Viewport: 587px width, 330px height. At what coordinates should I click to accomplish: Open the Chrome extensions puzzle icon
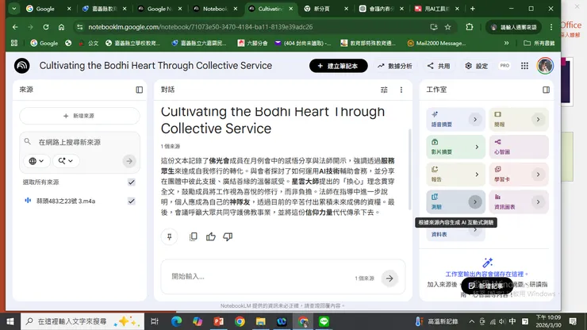click(x=470, y=27)
